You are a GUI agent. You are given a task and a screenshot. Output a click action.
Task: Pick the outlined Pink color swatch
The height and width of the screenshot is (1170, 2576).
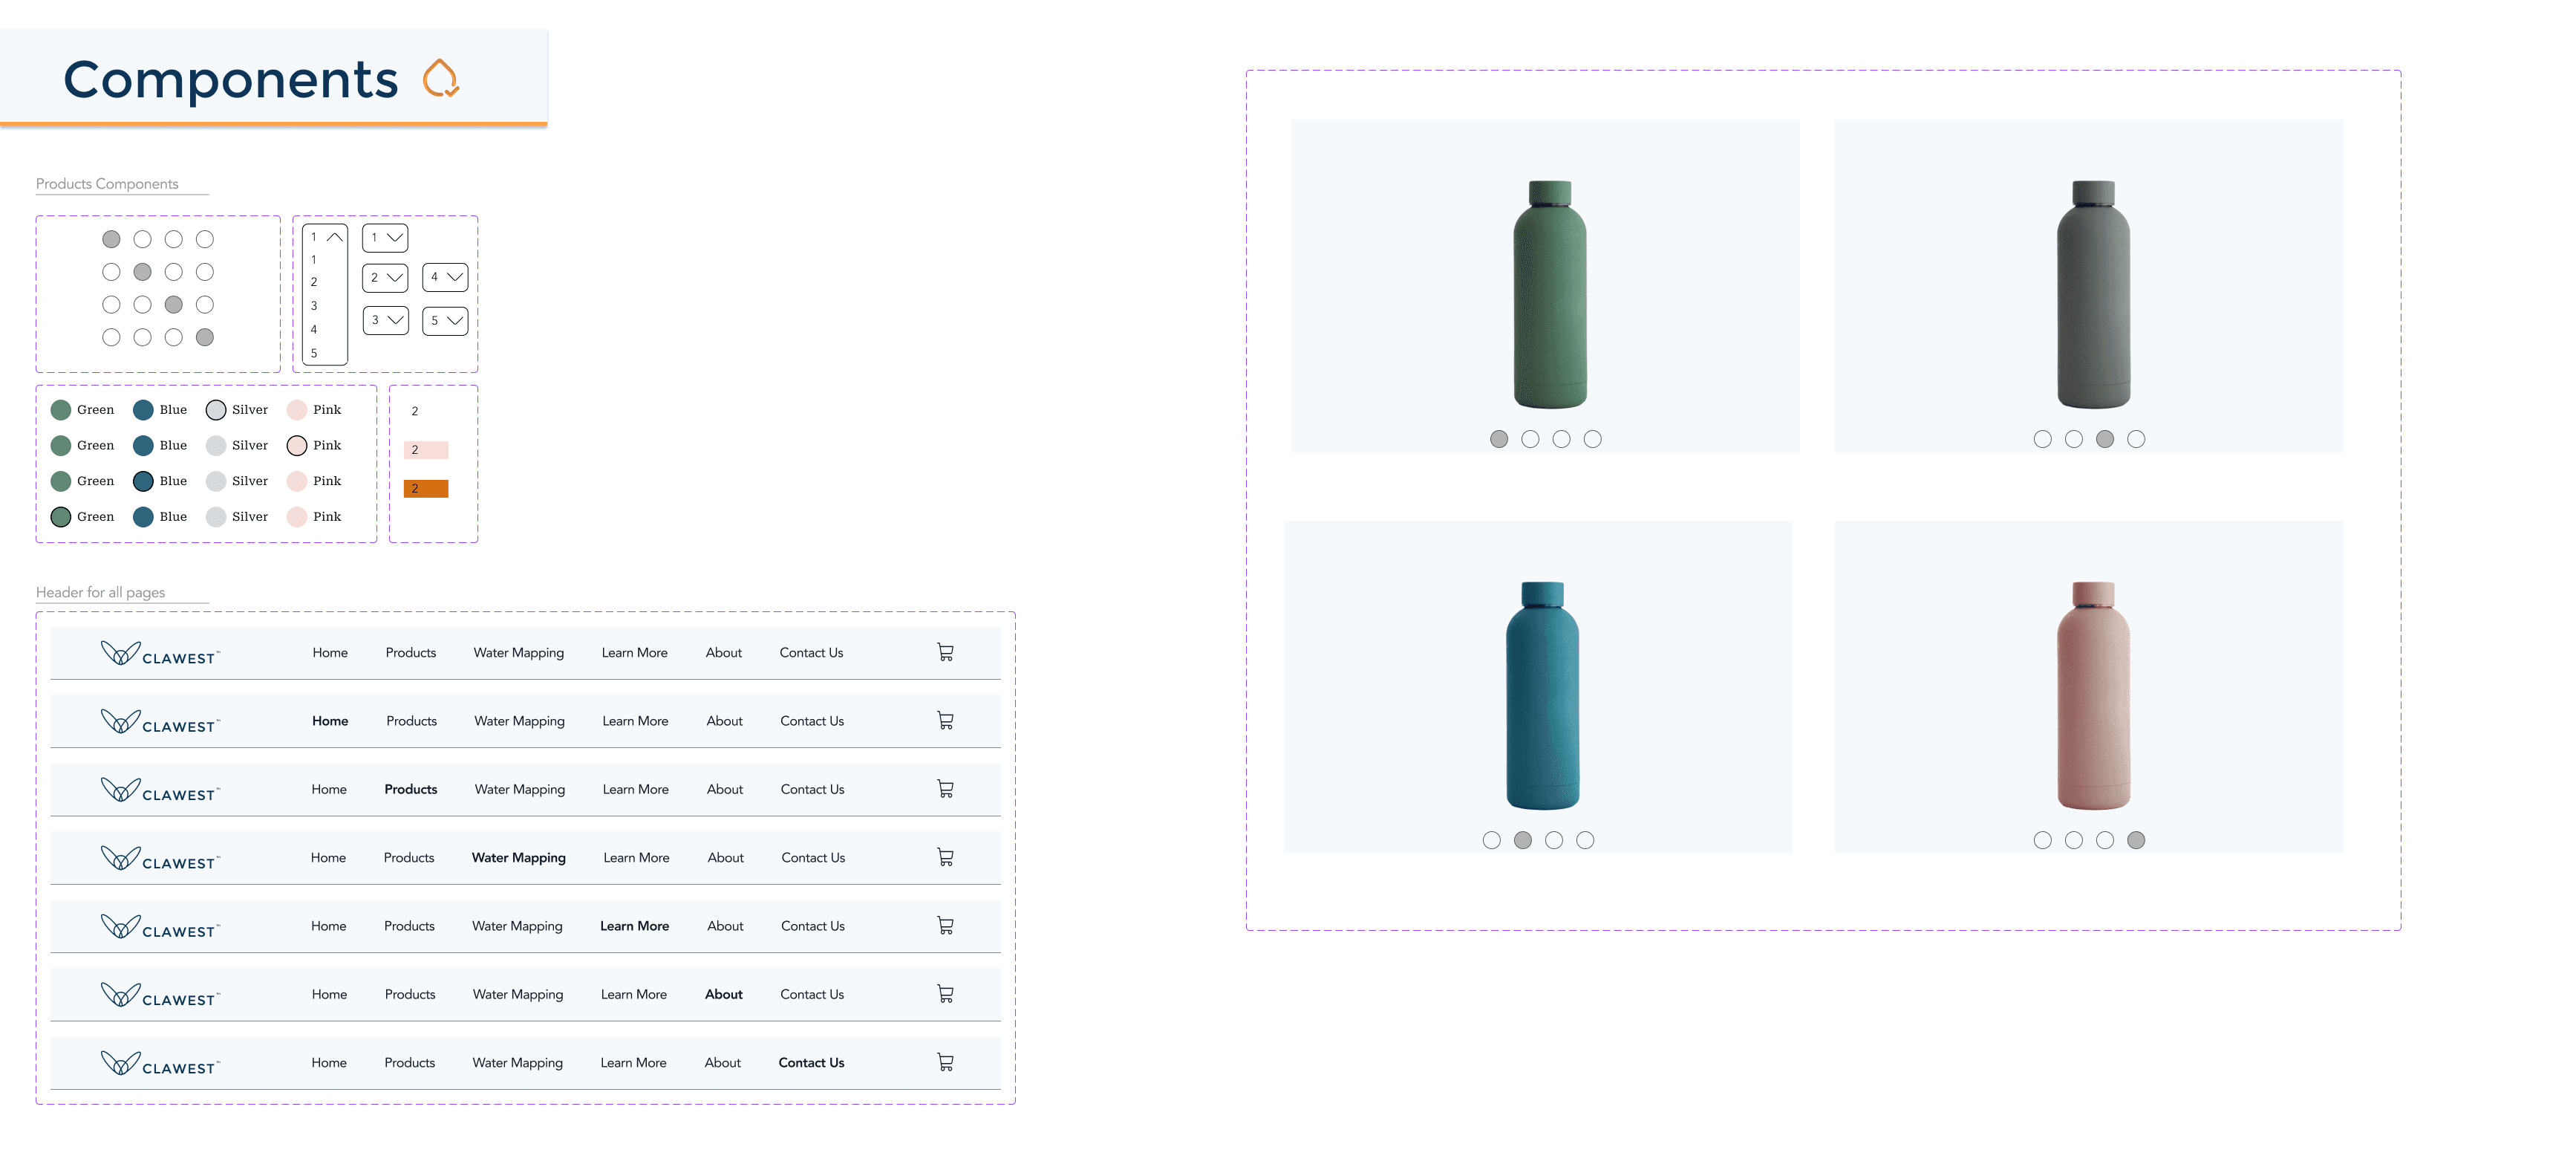[297, 446]
